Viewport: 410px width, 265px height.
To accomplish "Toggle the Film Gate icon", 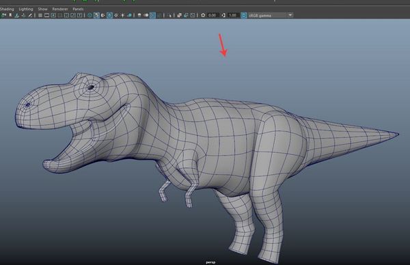I will pyautogui.click(x=46, y=15).
